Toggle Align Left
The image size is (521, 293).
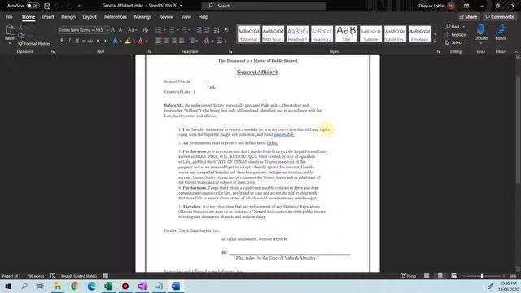pyautogui.click(x=159, y=41)
